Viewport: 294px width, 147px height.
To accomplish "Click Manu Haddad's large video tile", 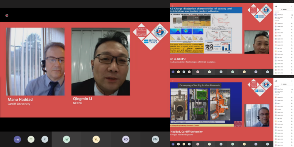I will [x=35, y=62].
